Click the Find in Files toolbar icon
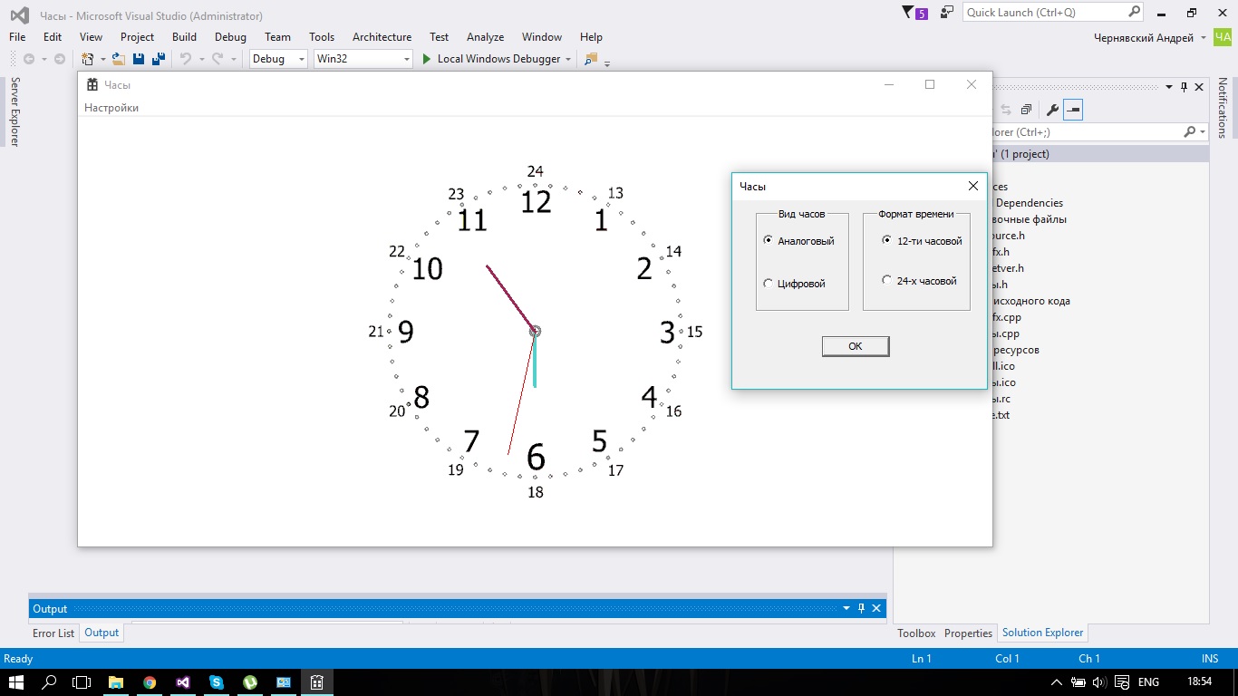Viewport: 1238px width, 696px height. pos(591,59)
